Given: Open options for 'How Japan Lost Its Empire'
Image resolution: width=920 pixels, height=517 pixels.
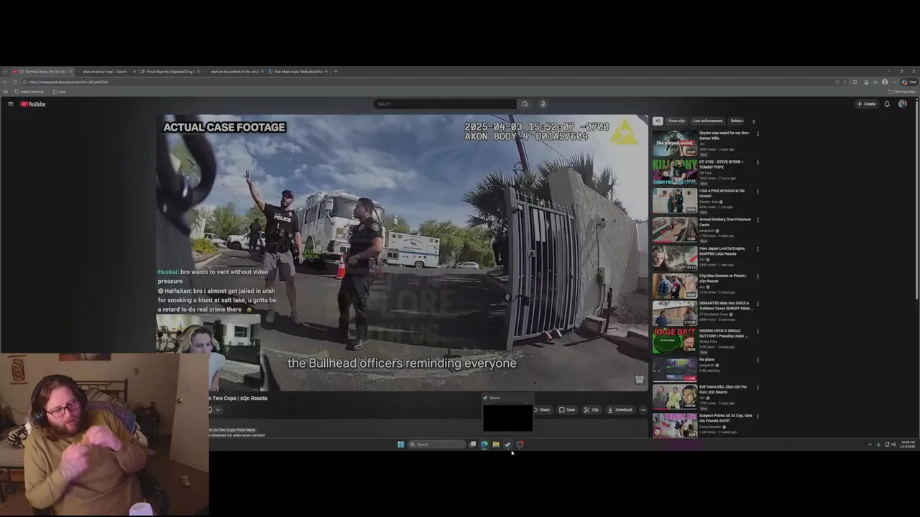Looking at the screenshot, I should pyautogui.click(x=758, y=248).
